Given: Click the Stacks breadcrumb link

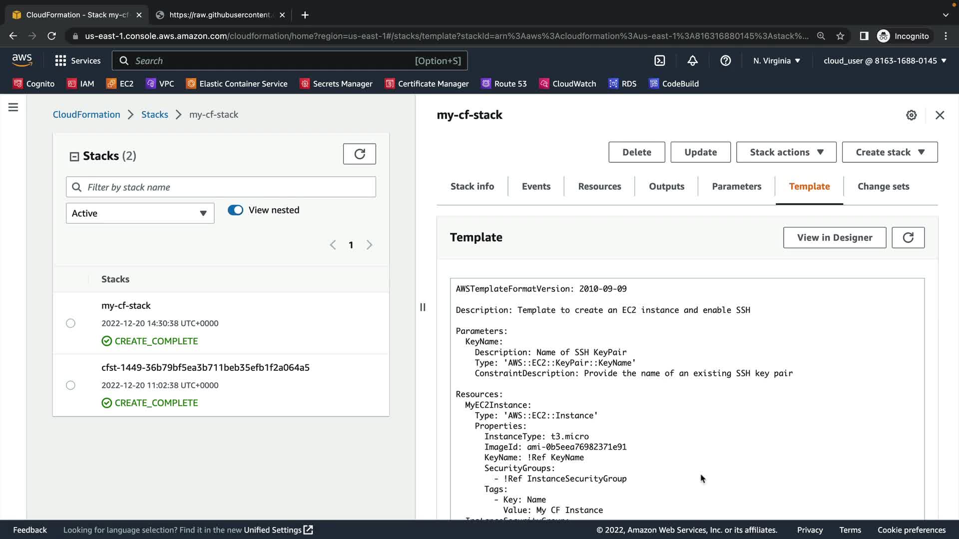Looking at the screenshot, I should tap(154, 114).
